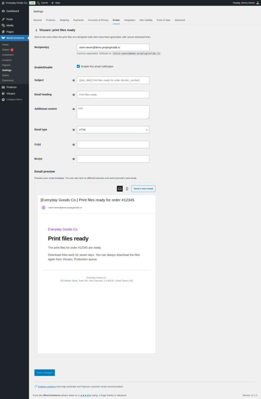Click into the Subject input field
This screenshot has width=261, height=399.
click(x=113, y=80)
